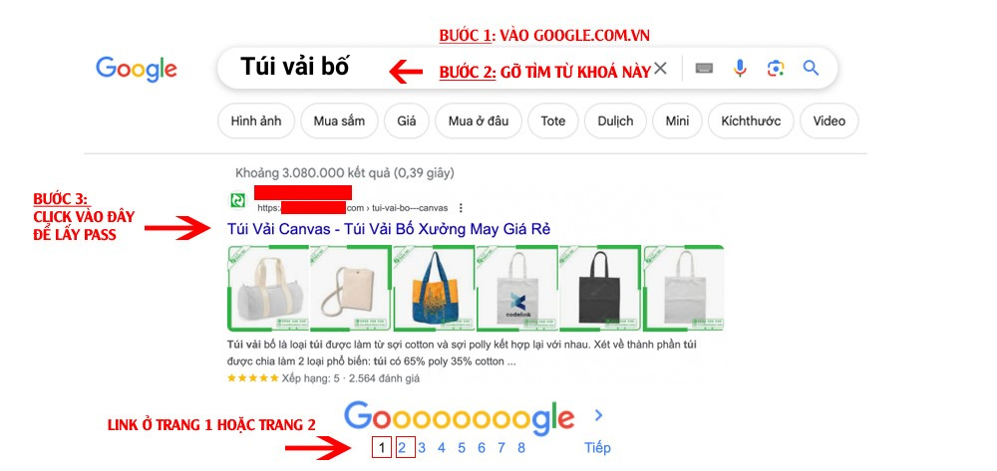Select the Mua sắm filter chip
The image size is (997, 471).
point(339,120)
